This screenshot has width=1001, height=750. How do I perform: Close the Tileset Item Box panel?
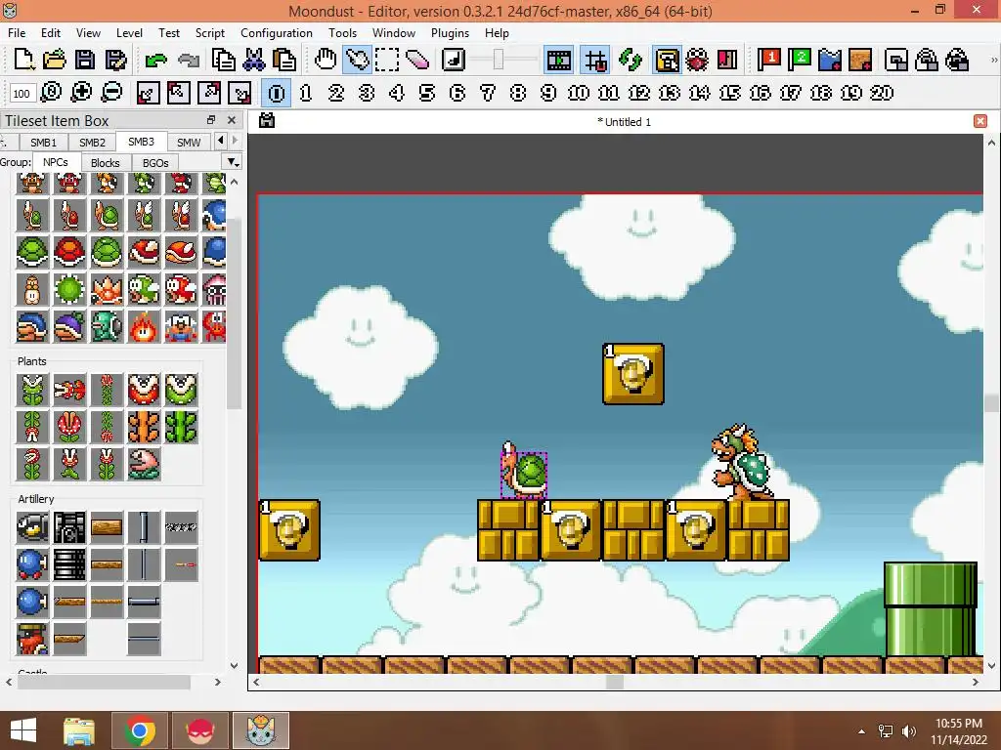tap(232, 120)
